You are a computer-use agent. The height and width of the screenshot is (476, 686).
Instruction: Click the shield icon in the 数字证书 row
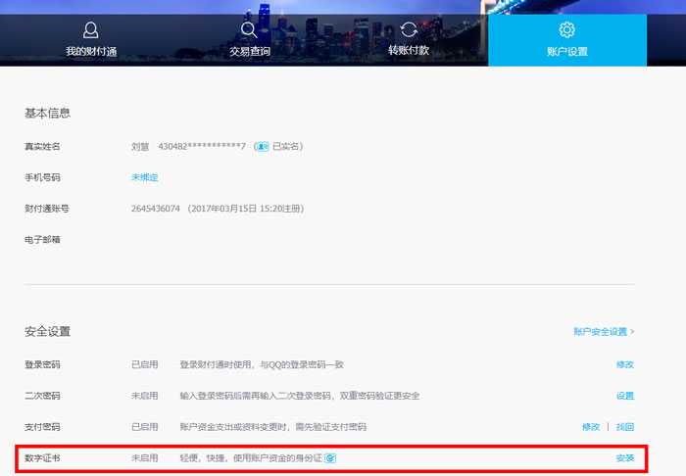[x=330, y=458]
